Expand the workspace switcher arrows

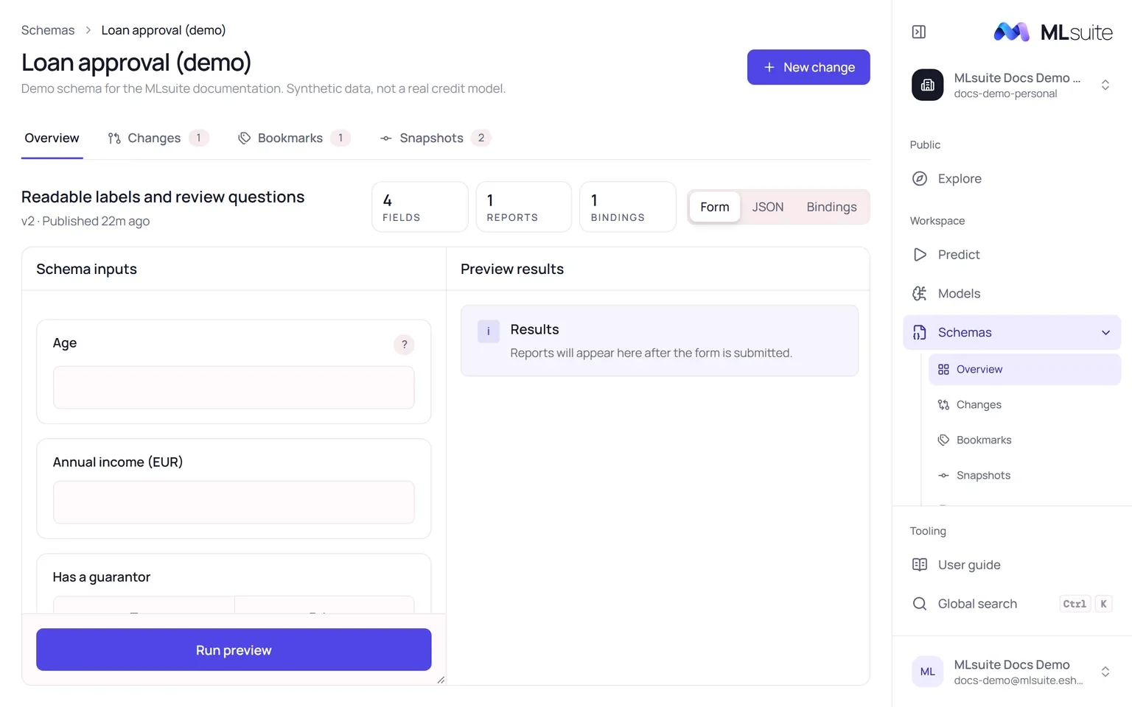point(1105,85)
